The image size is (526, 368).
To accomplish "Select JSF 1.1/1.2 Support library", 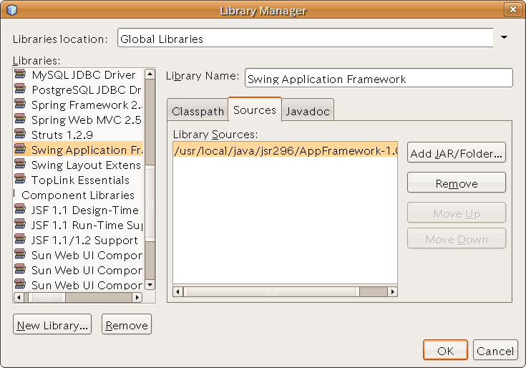I will tap(84, 241).
